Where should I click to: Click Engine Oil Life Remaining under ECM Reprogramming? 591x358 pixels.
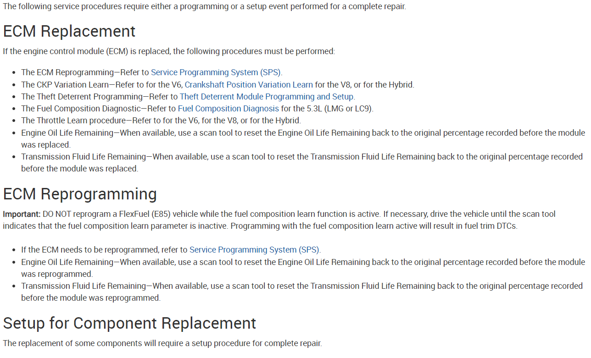tap(67, 262)
